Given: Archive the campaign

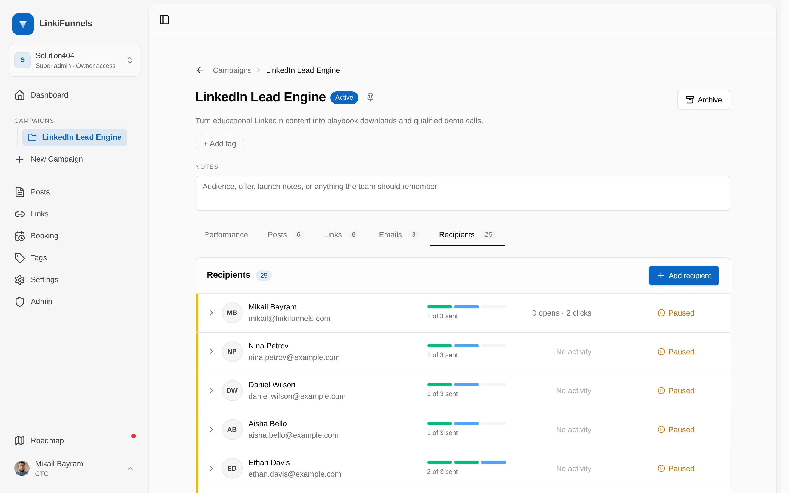Looking at the screenshot, I should pyautogui.click(x=704, y=100).
